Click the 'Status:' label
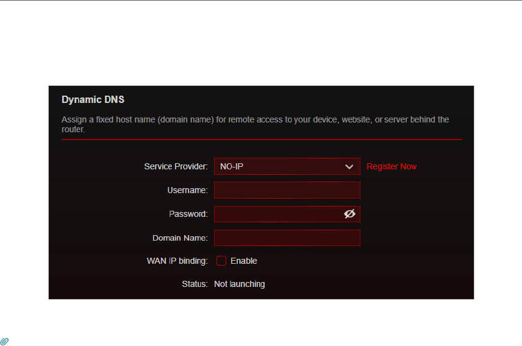 195,284
